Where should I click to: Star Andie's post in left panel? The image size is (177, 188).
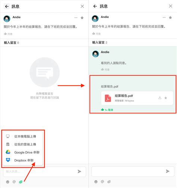(x=82, y=18)
